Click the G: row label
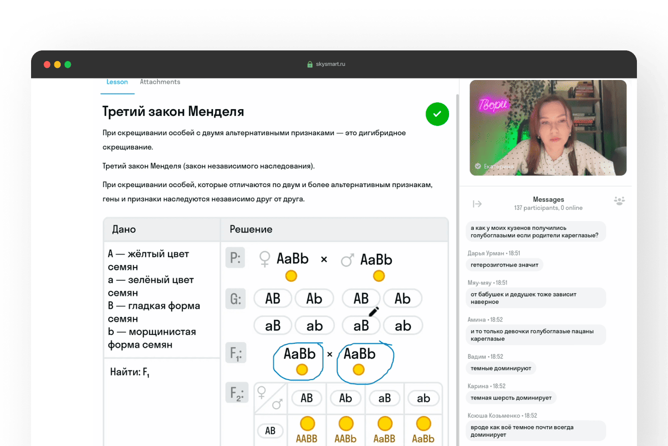Screen dimensions: 668x446 [x=235, y=299]
